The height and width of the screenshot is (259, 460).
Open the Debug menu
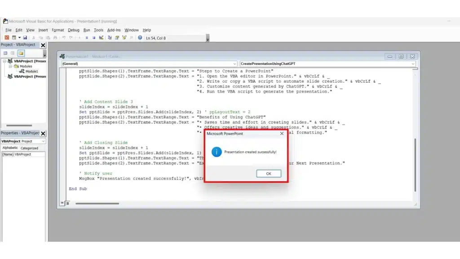point(73,30)
